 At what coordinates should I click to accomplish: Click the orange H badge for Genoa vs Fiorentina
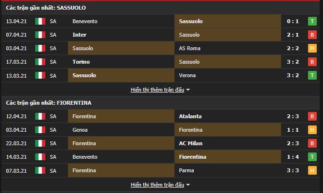312,130
